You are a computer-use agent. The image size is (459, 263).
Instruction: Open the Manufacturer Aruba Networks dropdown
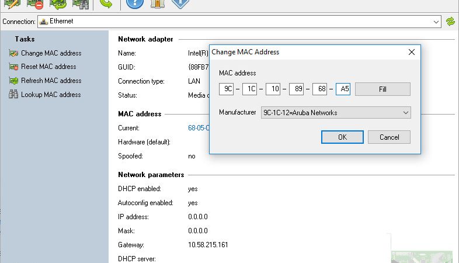point(336,112)
